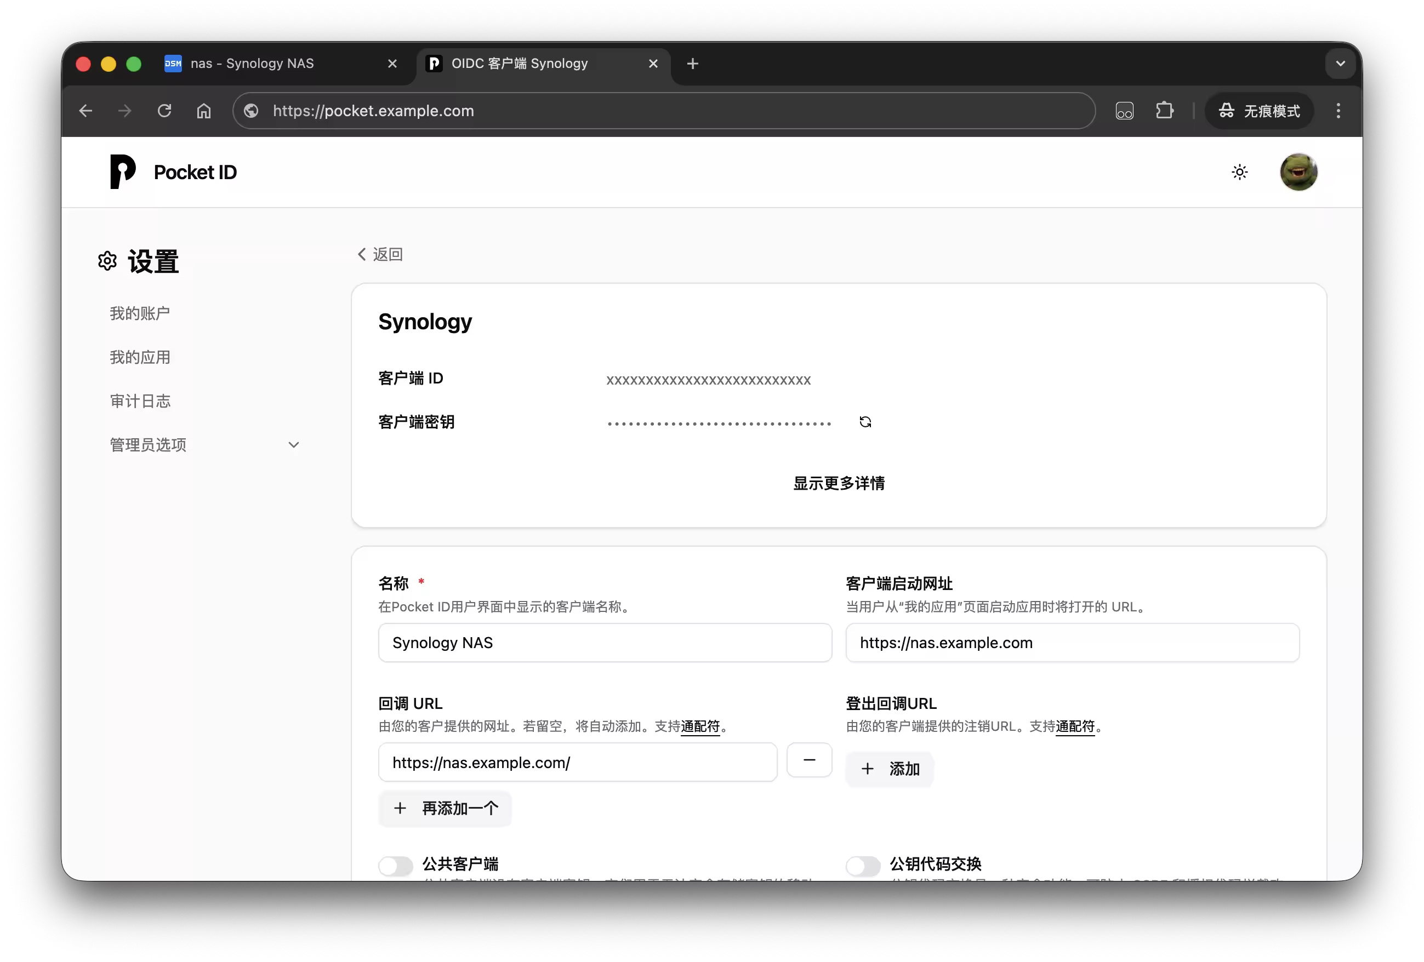Click the 管理员选项 sidebar label

(147, 445)
